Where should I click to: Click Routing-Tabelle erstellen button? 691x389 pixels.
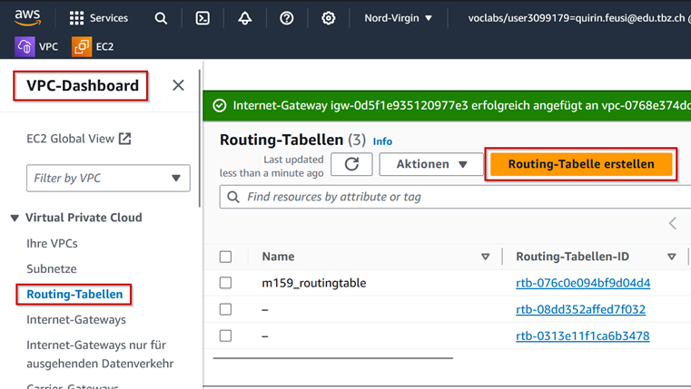click(x=581, y=164)
